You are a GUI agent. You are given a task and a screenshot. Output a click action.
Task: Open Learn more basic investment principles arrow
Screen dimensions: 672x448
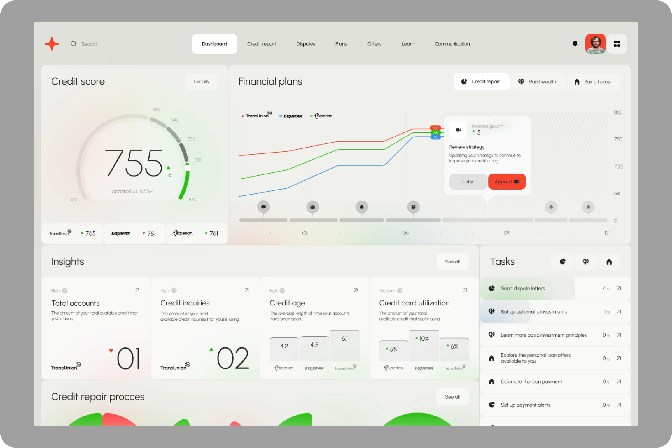click(x=619, y=335)
